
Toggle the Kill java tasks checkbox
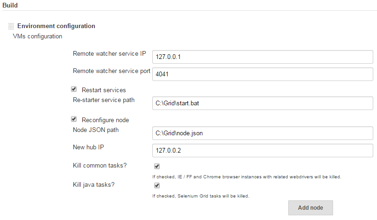point(157,185)
